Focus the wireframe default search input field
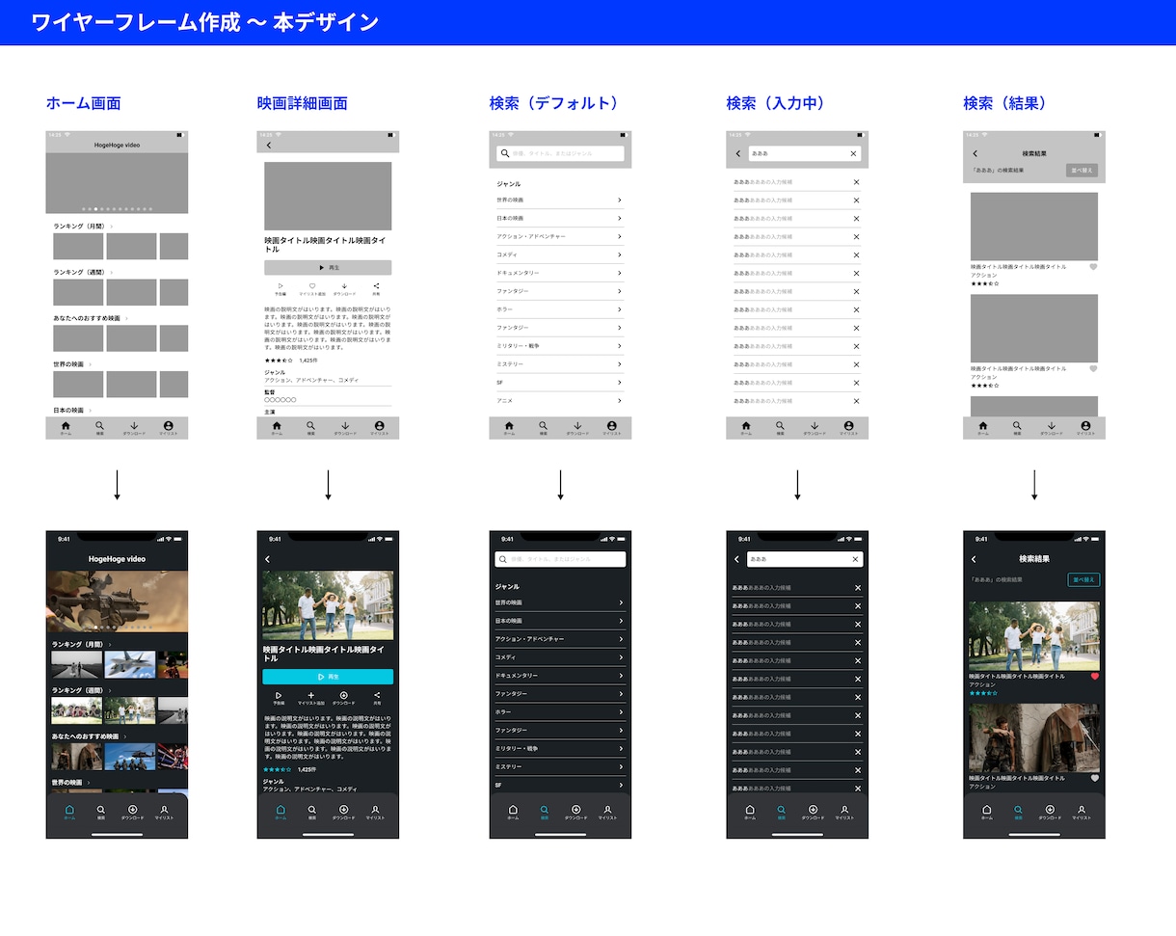Image resolution: width=1176 pixels, height=936 pixels. pos(560,153)
